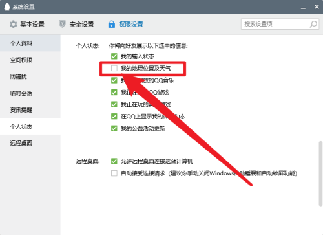Click the shield icon beside 安全设置

click(x=62, y=24)
